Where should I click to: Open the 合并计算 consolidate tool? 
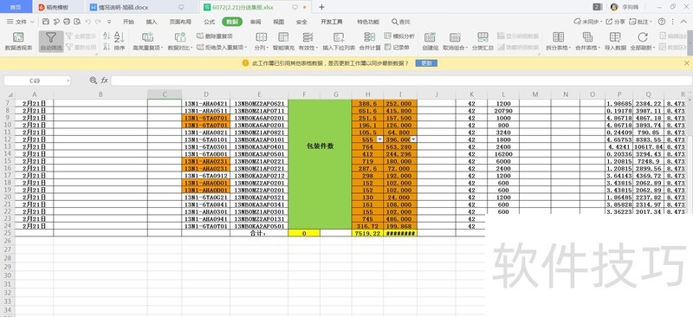[x=370, y=42]
